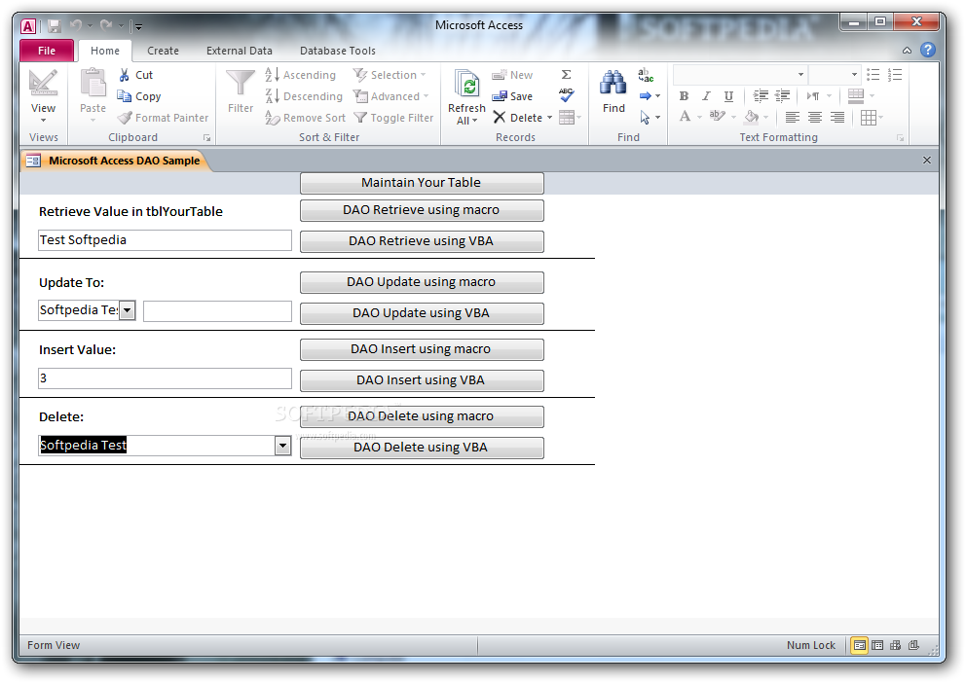Expand the Customize Quick Access Toolbar arrow
The width and height of the screenshot is (966, 683).
(138, 26)
